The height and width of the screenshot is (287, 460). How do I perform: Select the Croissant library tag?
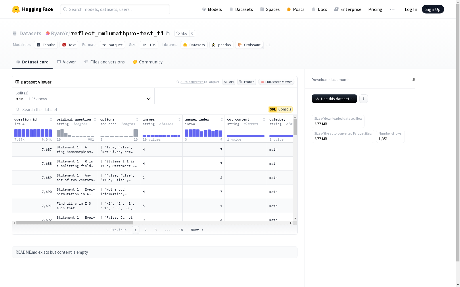[x=249, y=45]
